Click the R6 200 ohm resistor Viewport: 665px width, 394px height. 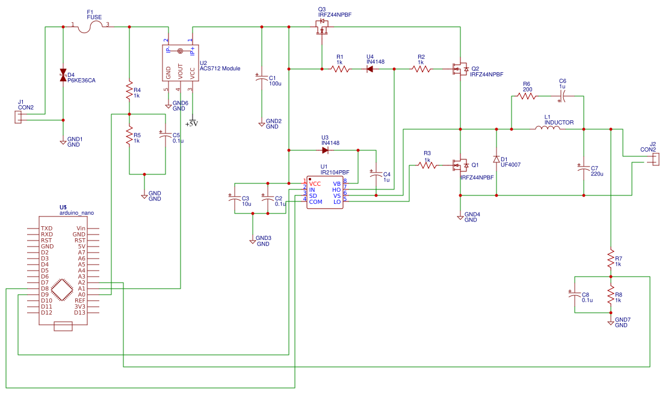(527, 96)
